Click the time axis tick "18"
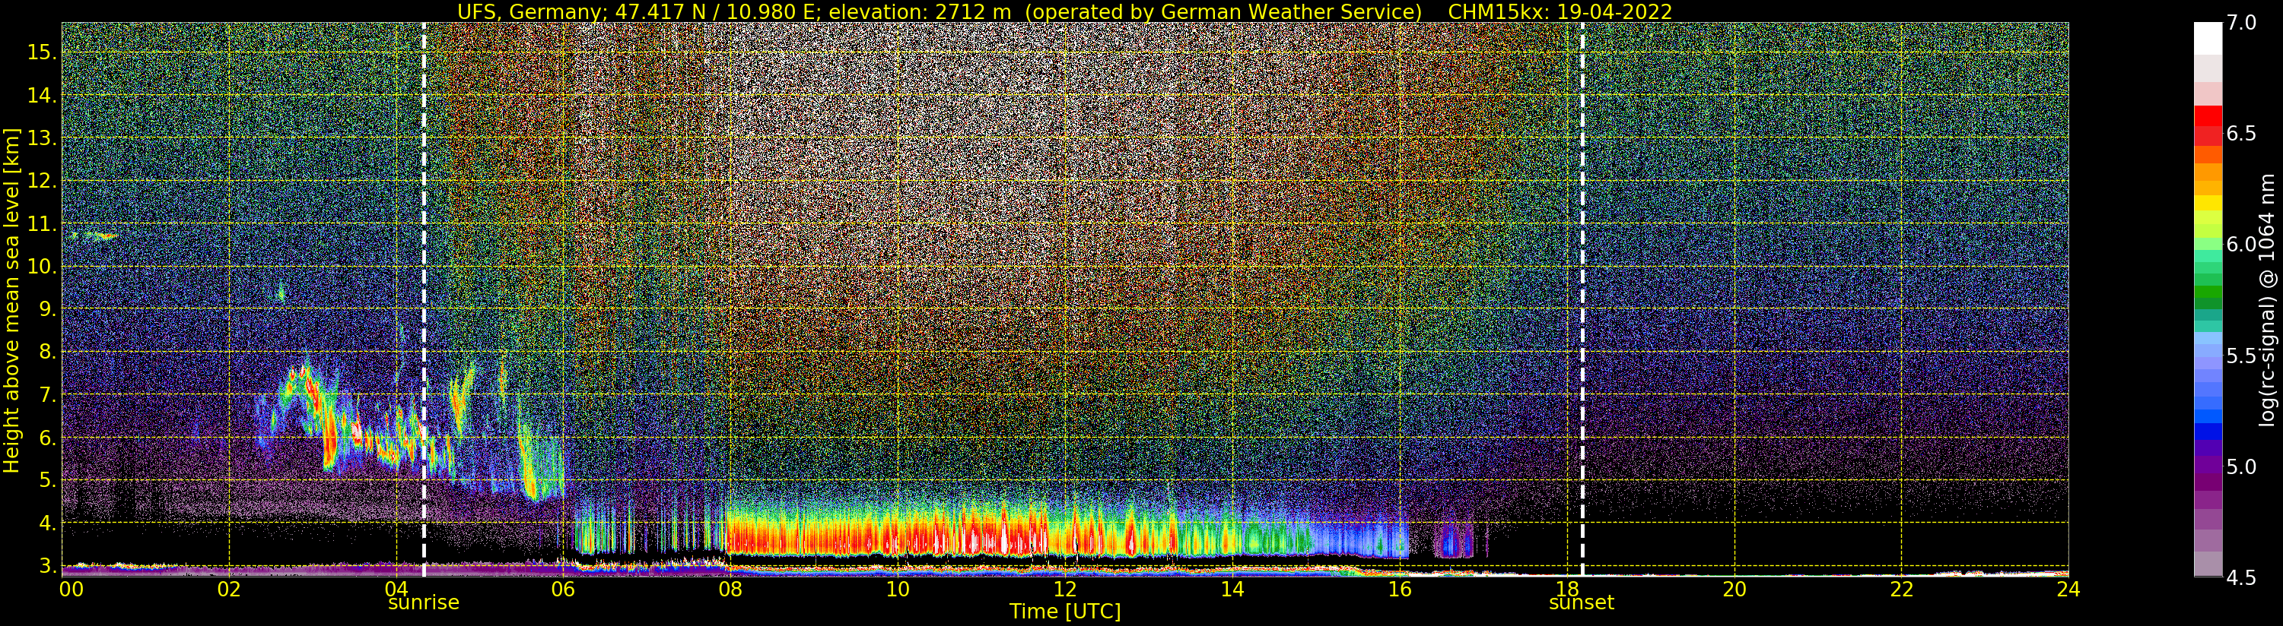This screenshot has height=626, width=2283. click(x=1567, y=589)
